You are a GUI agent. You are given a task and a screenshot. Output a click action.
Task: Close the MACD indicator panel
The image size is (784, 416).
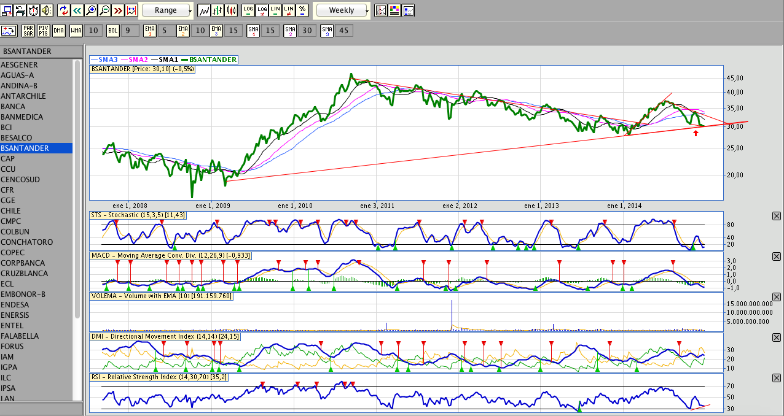coord(776,256)
